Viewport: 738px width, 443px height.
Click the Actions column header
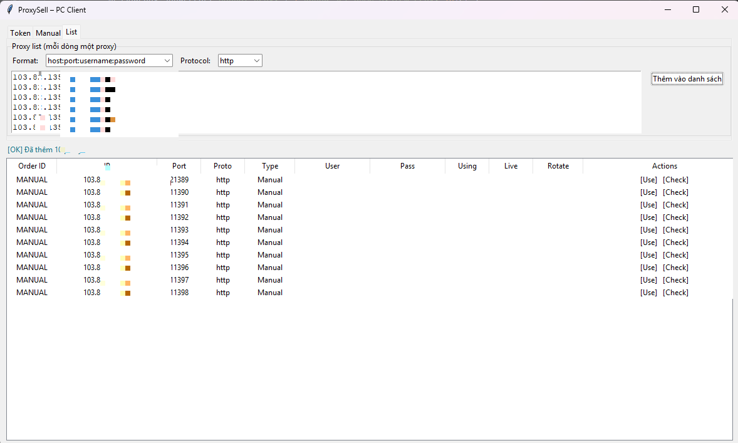664,165
